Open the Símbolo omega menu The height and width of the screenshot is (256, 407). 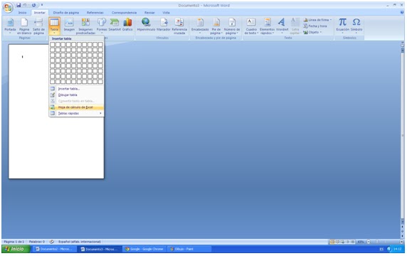click(x=356, y=25)
